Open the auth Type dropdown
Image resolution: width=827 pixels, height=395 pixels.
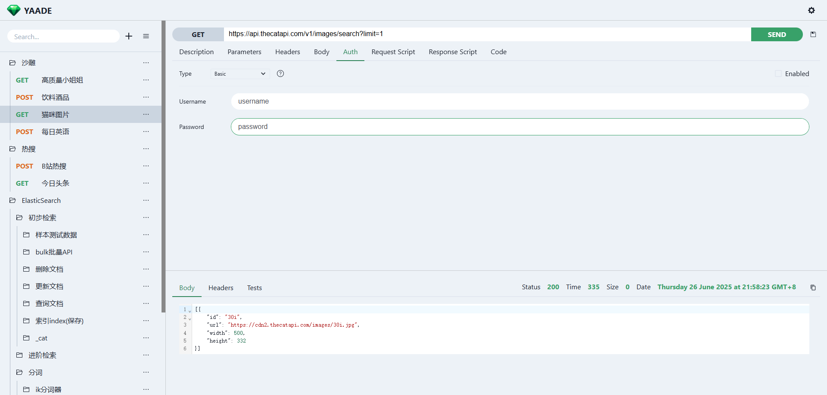240,74
